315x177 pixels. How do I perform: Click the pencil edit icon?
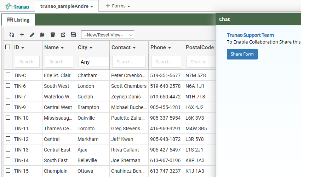pyautogui.click(x=32, y=35)
